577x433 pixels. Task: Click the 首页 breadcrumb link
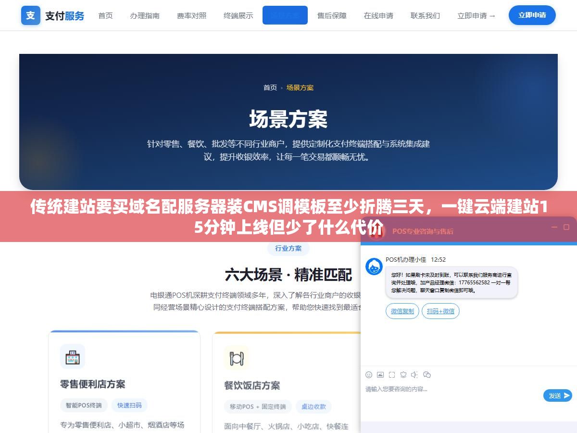pyautogui.click(x=270, y=88)
